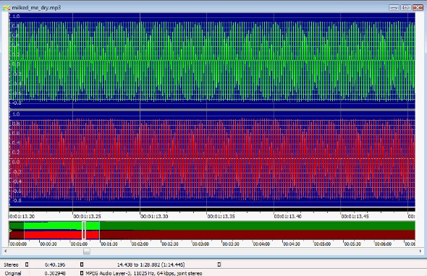
Task: Click the red right channel waveform
Action: pyautogui.click(x=212, y=159)
